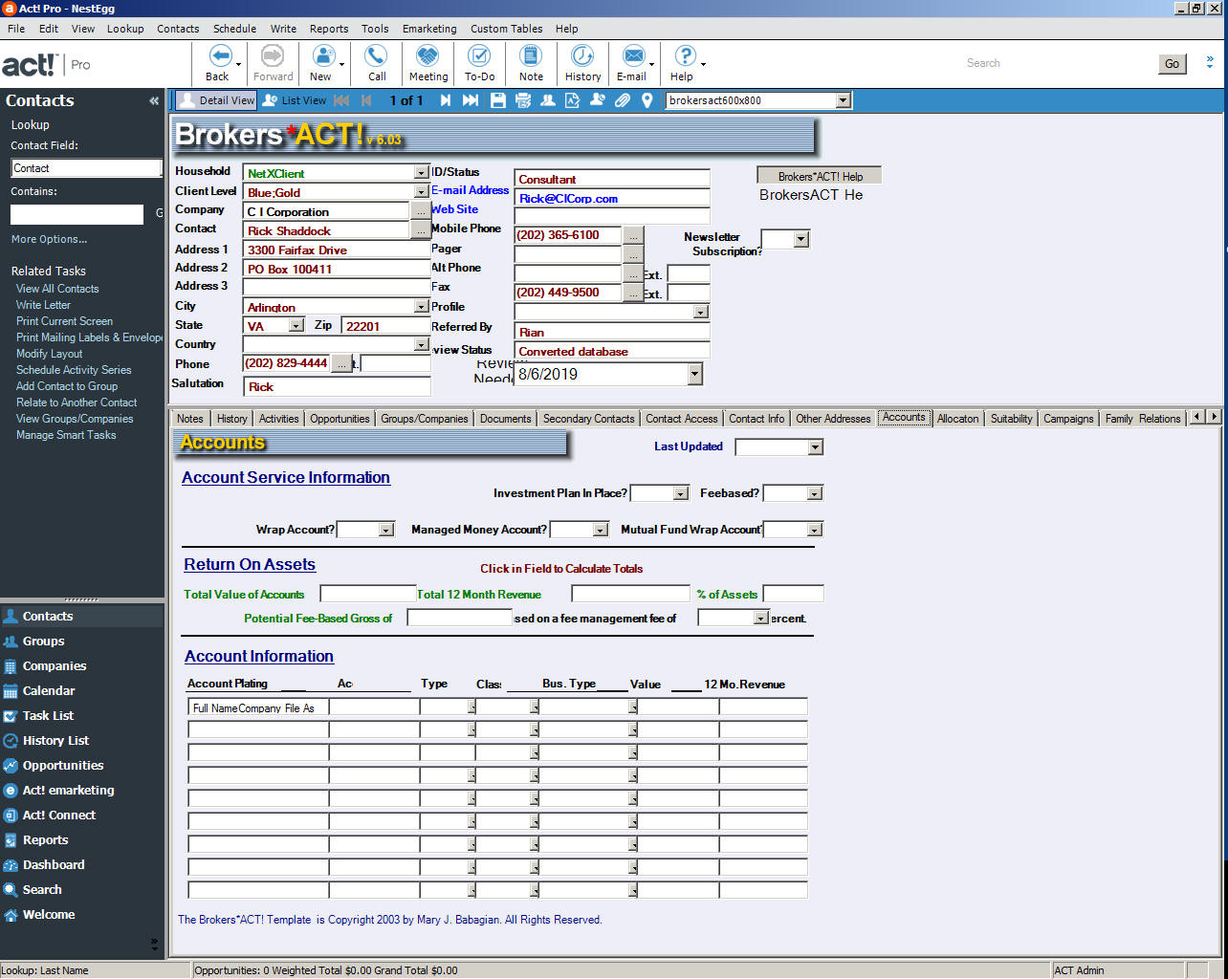Open the Custom Tables menu
Viewport: 1228px width, 979px height.
point(506,29)
